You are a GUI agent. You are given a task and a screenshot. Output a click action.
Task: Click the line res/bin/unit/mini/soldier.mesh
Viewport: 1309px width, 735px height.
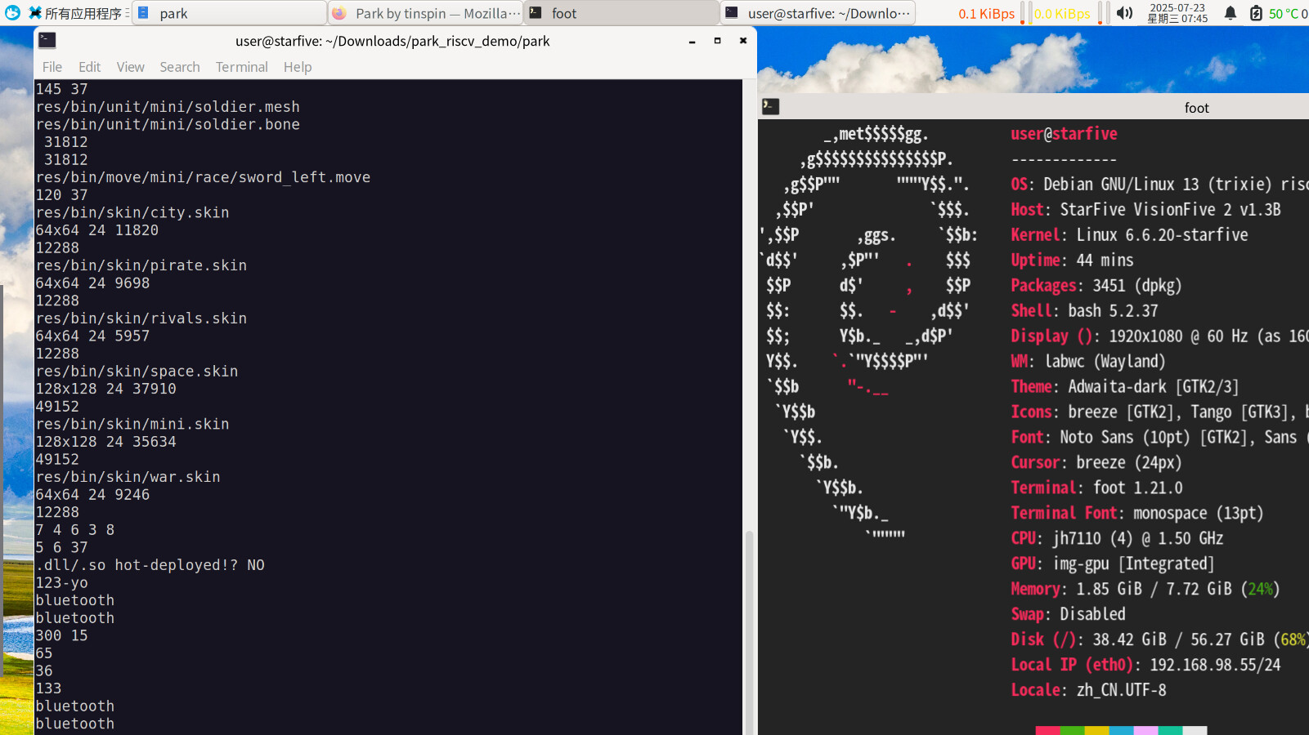coord(168,107)
